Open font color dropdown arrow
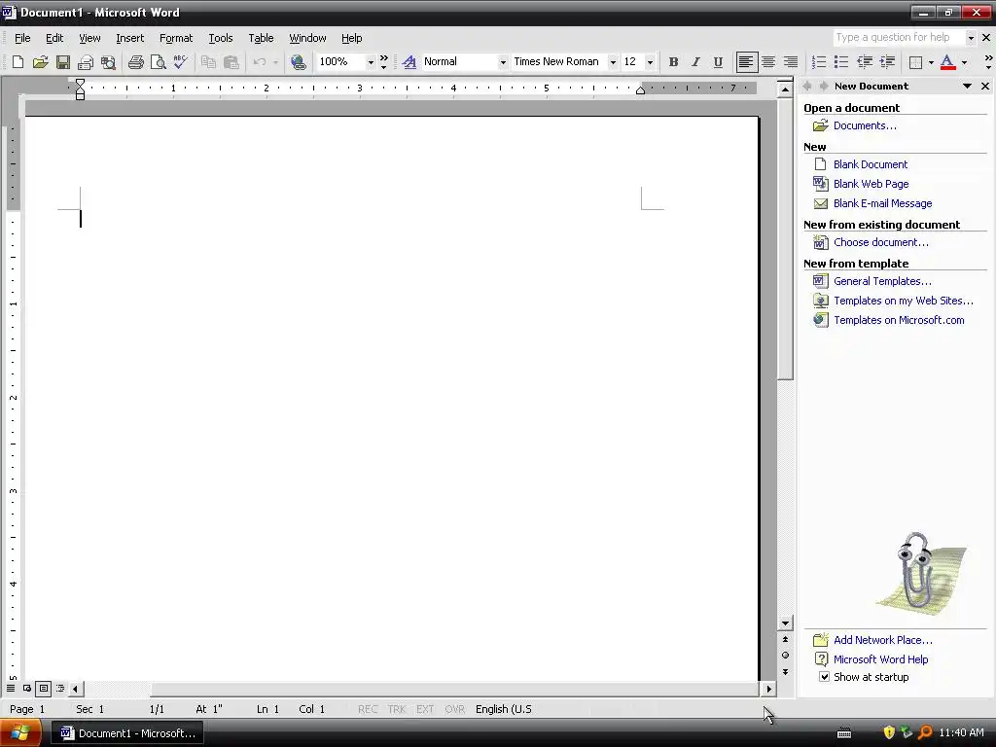The image size is (996, 747). point(964,62)
